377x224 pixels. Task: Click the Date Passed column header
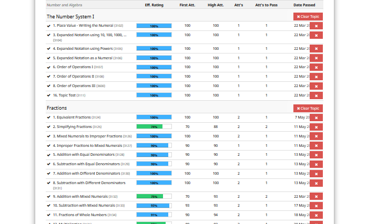tap(304, 5)
